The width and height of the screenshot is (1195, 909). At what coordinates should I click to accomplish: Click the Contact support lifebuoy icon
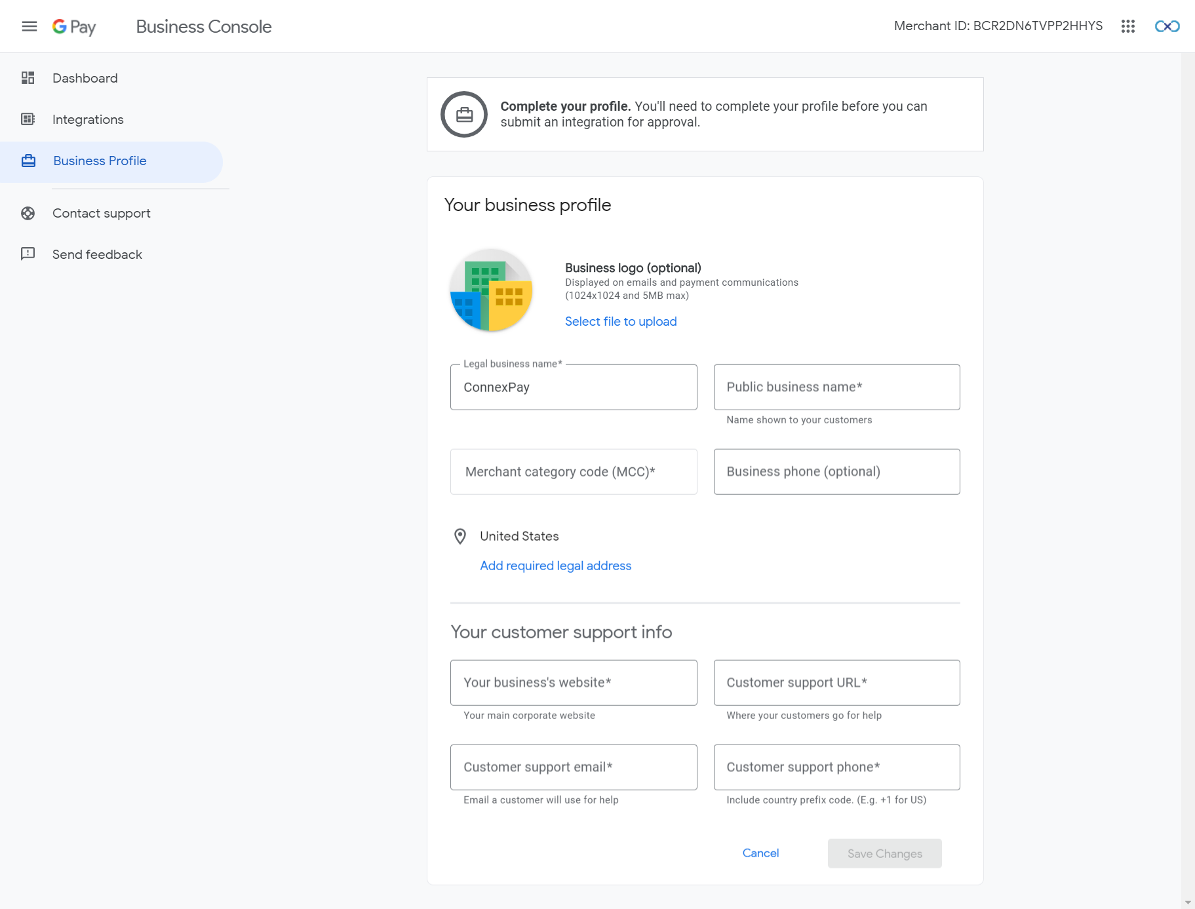click(x=28, y=213)
